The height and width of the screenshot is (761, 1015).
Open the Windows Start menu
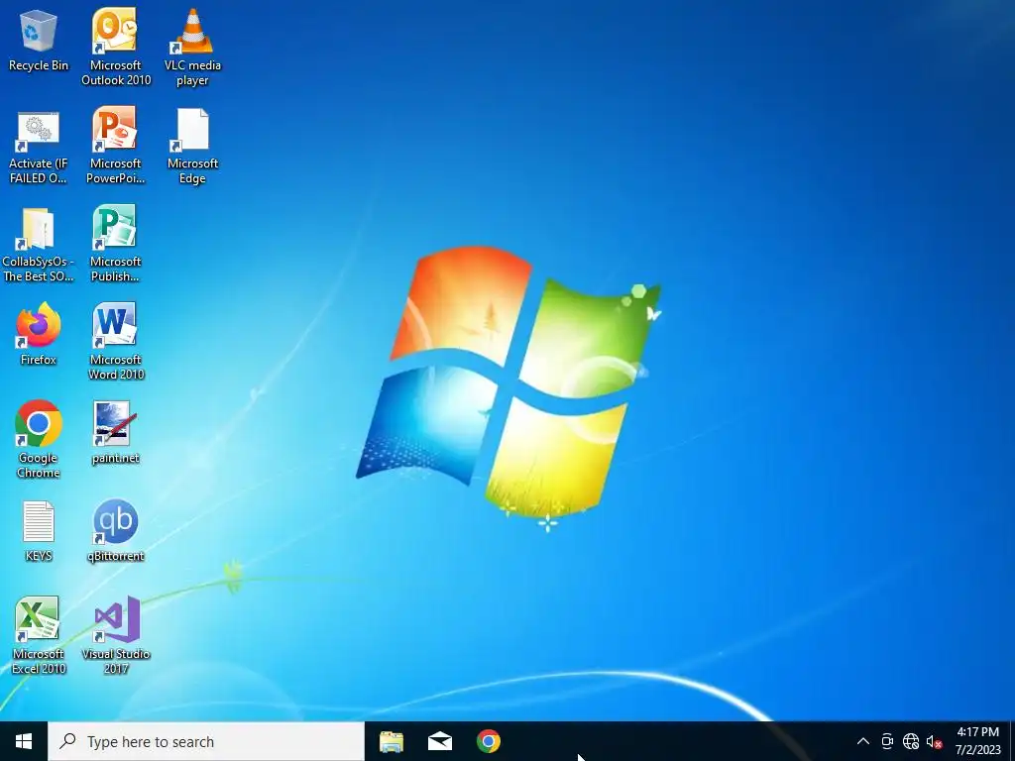coord(24,741)
